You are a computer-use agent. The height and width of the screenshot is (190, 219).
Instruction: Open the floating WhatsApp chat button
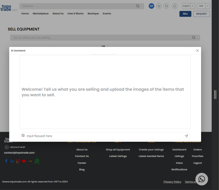point(202,179)
